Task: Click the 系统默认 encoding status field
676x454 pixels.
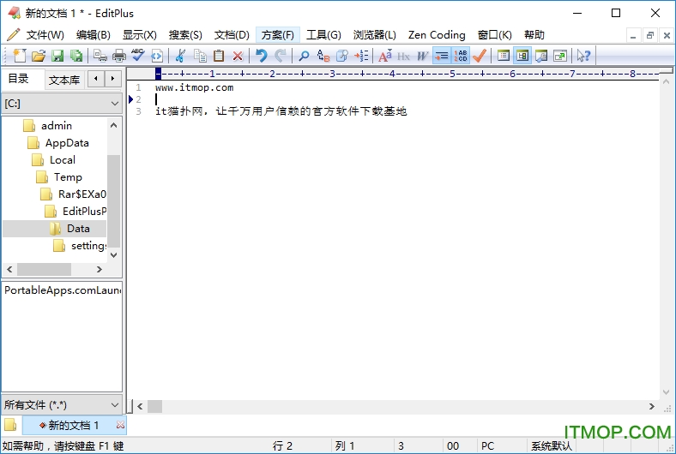Action: [x=552, y=446]
